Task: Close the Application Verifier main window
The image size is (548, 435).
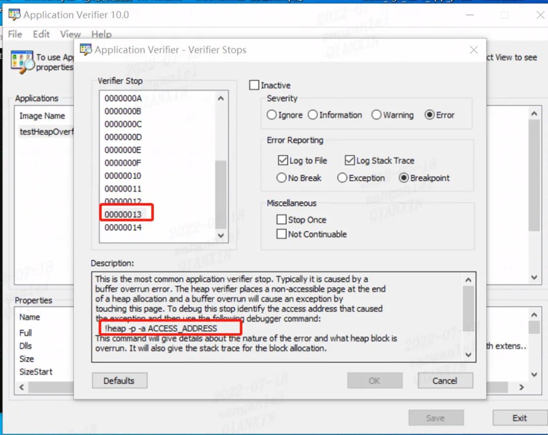Action: click(541, 15)
